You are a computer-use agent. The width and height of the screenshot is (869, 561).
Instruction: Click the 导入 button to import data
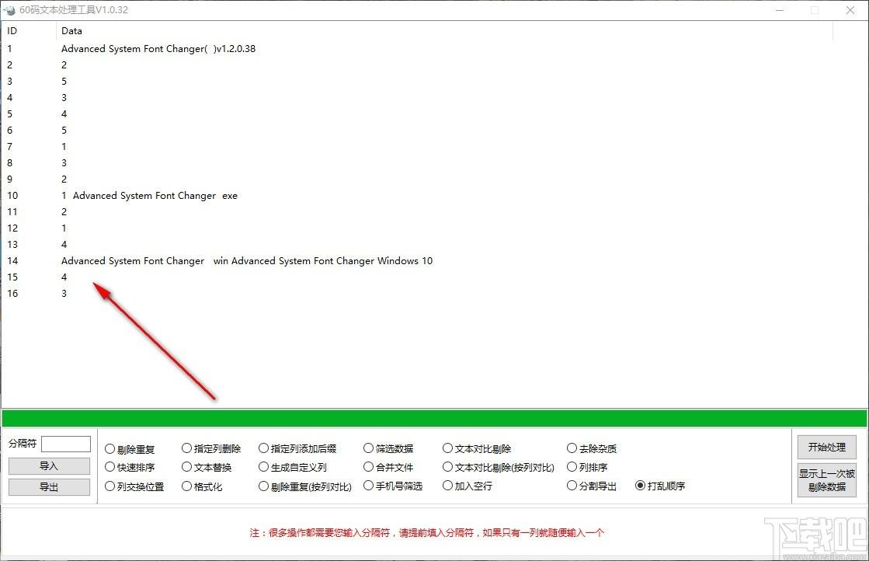coord(49,467)
